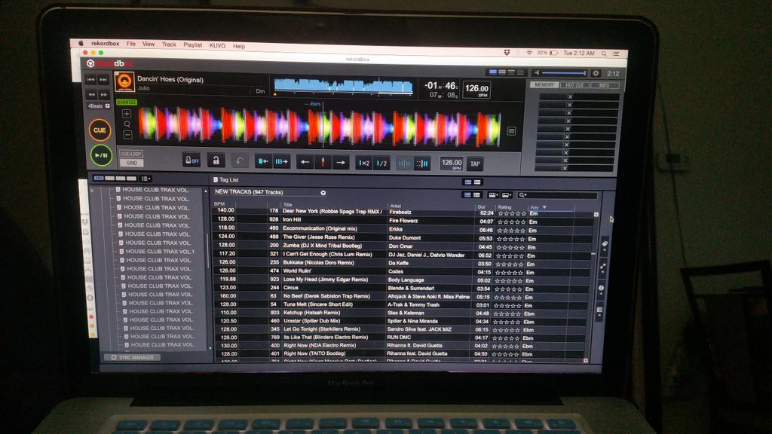Adjust the master volume slider
This screenshot has width=772, height=434.
point(564,73)
